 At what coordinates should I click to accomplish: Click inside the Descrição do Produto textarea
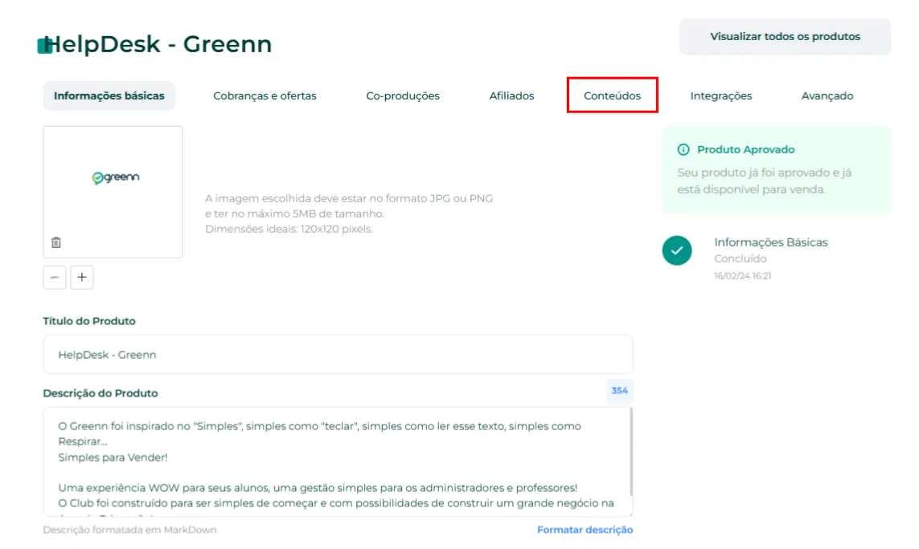pos(338,462)
